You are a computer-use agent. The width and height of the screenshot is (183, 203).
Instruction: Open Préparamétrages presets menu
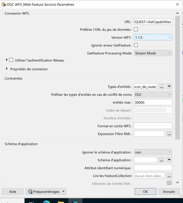(x=46, y=192)
